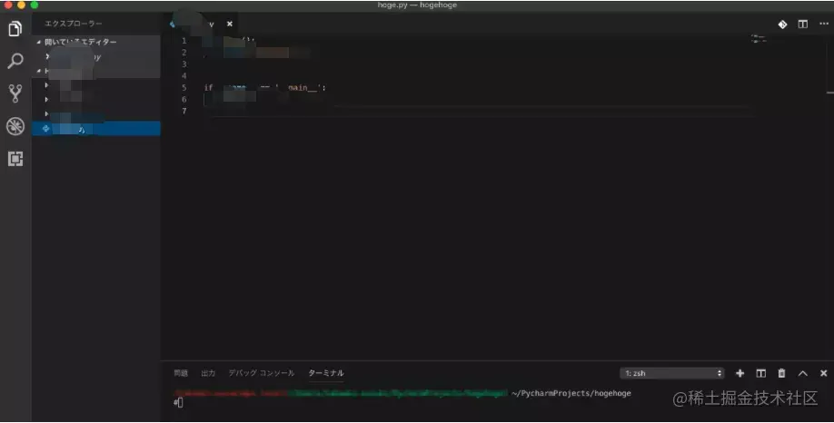Viewport: 834px width, 423px height.
Task: Open the Search view in activity bar
Action: click(x=15, y=61)
